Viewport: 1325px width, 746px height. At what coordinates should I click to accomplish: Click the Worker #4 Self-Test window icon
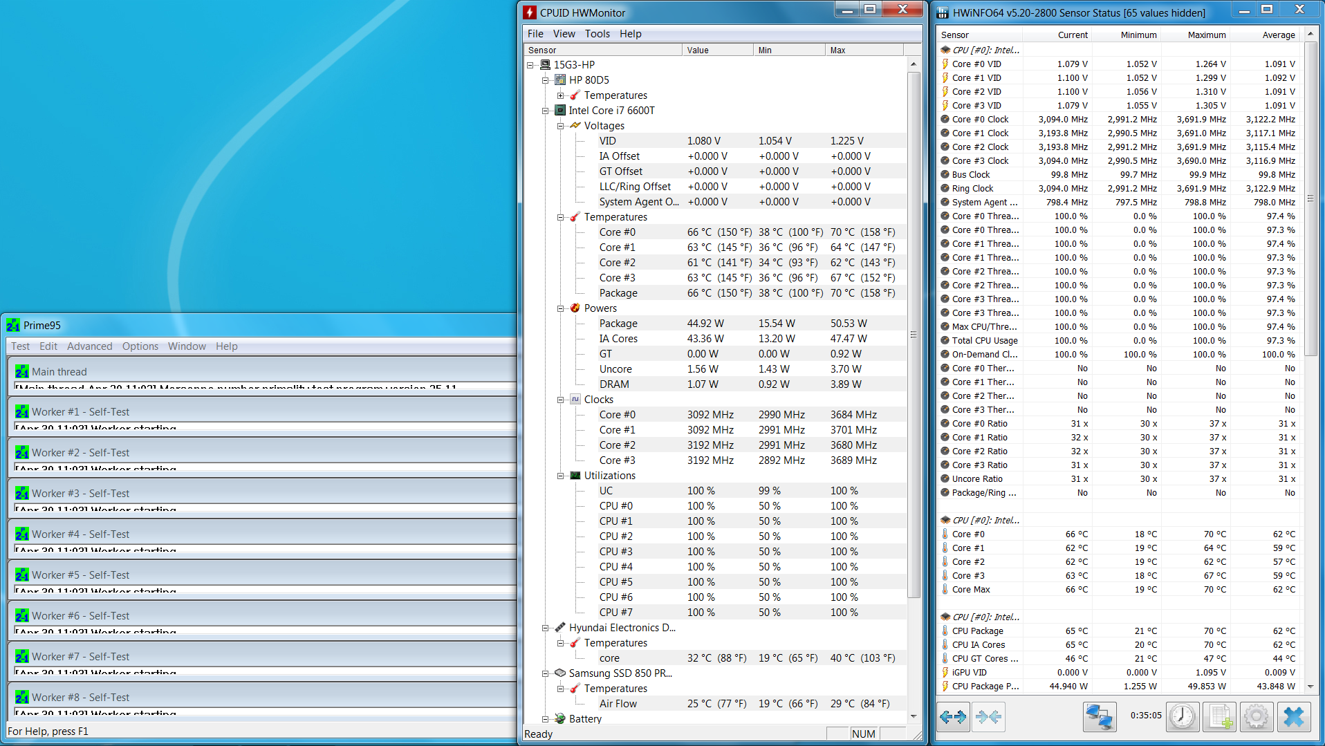coord(22,534)
